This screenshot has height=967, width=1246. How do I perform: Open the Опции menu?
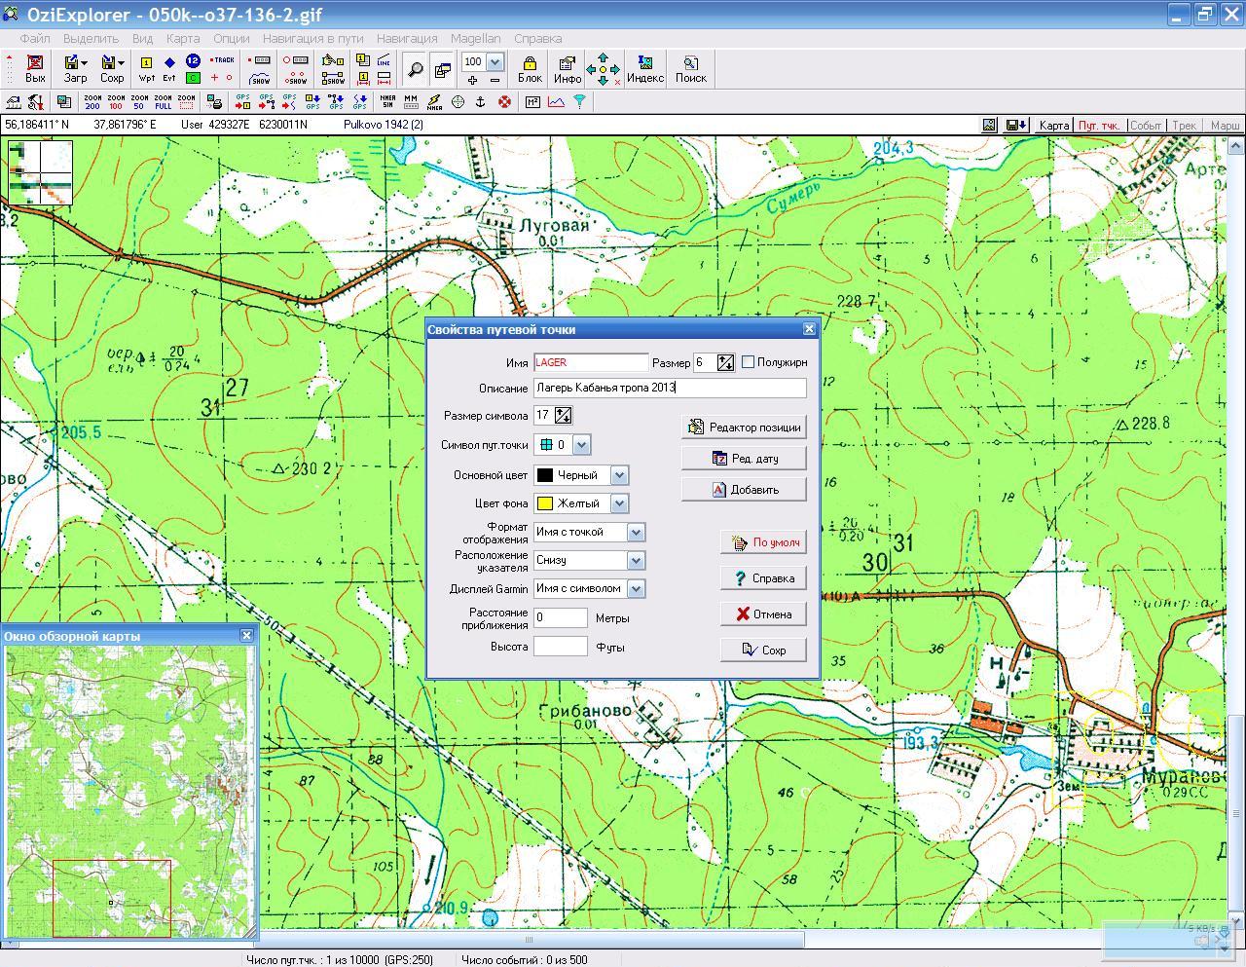coord(232,38)
